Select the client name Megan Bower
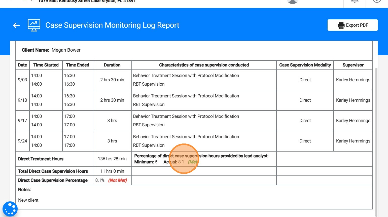This screenshot has width=388, height=217. tap(66, 50)
